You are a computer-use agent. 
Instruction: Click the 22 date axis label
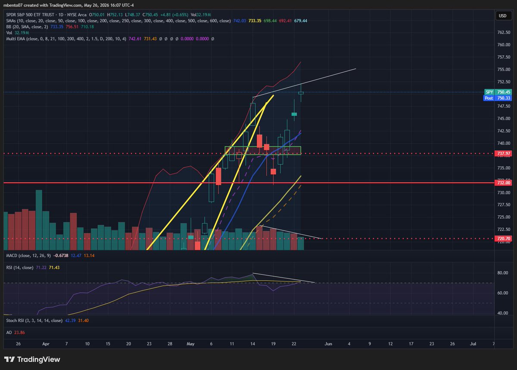click(294, 344)
